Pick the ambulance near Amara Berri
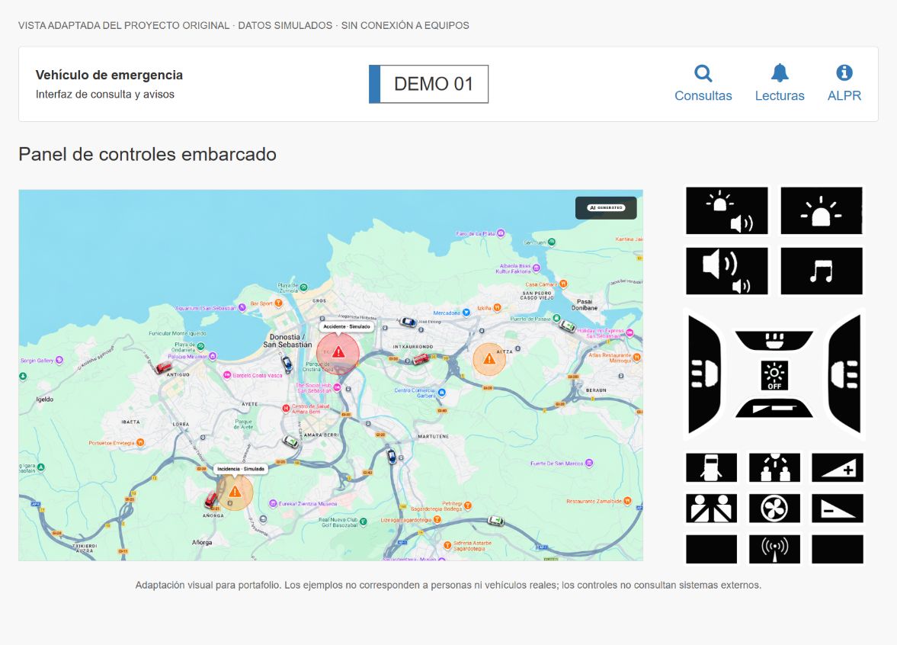Viewport: 897px width, 645px height. 291,442
